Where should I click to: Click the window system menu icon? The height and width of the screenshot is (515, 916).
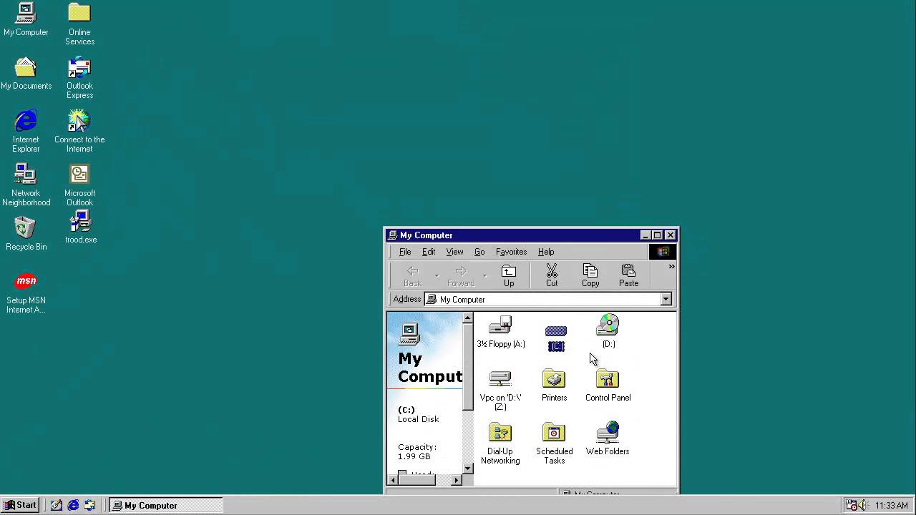point(392,235)
